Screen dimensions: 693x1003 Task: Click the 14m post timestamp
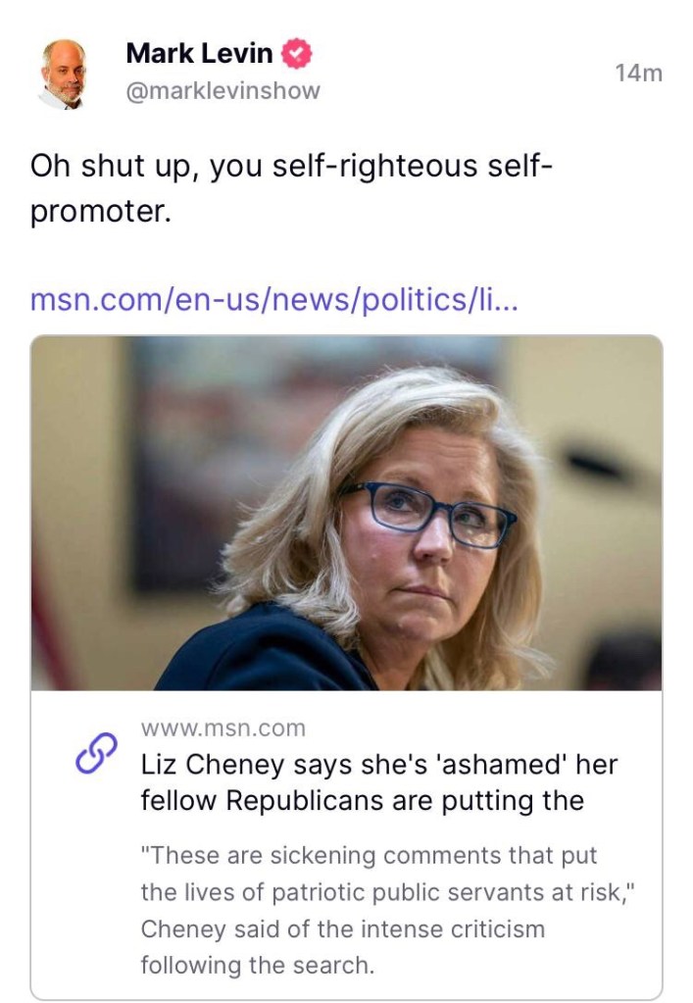click(638, 73)
